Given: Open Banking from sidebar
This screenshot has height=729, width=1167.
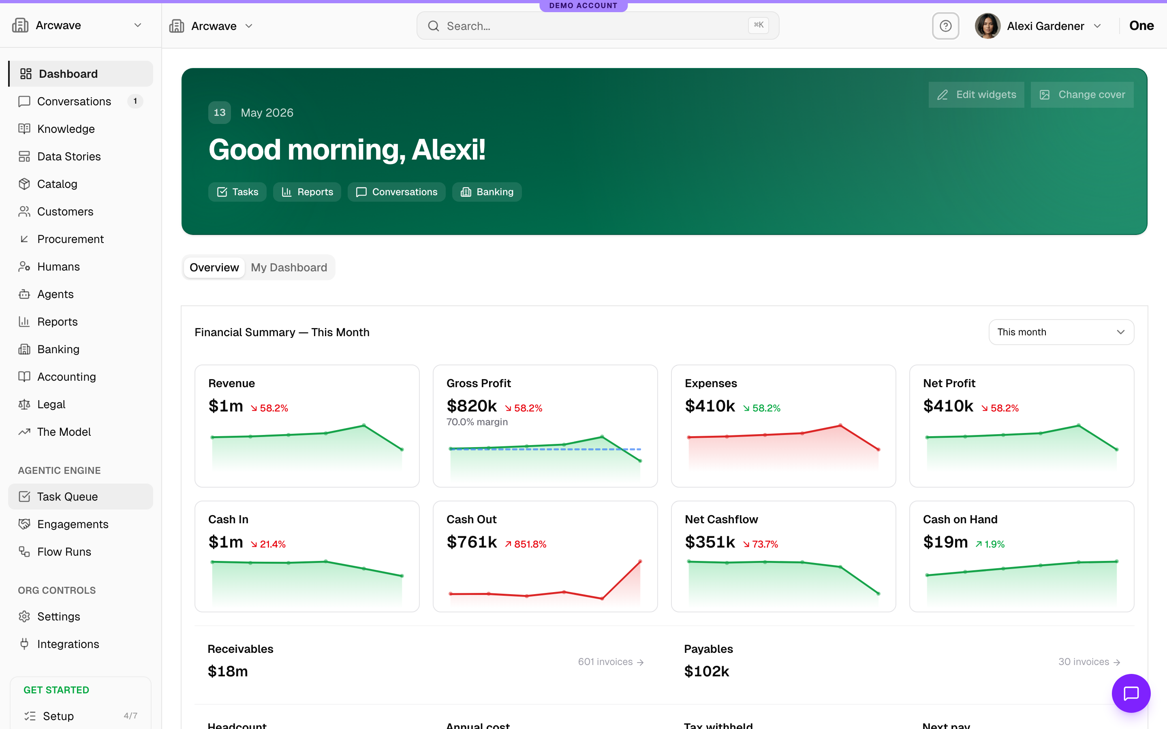Looking at the screenshot, I should coord(81,349).
